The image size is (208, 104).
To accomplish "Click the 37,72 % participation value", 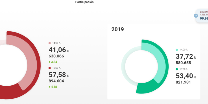I will coord(186,57).
